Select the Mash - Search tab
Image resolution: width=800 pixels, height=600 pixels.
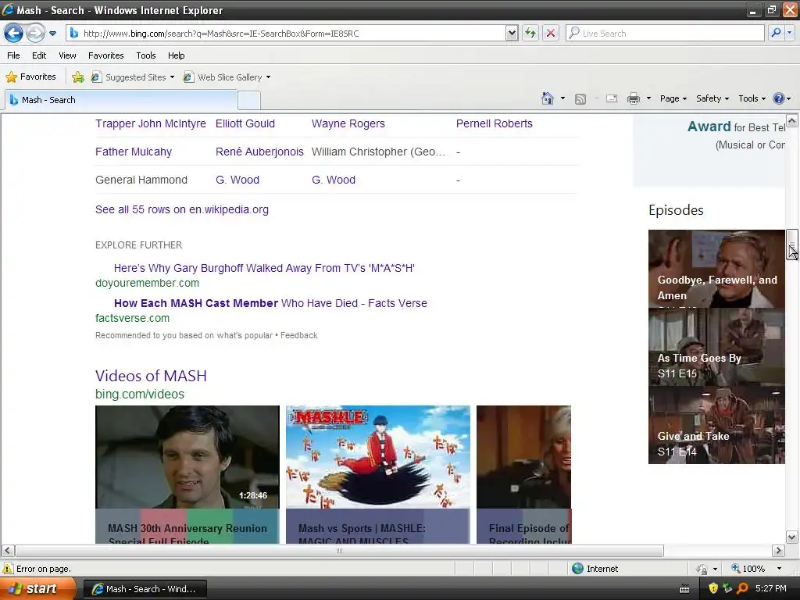pos(121,100)
